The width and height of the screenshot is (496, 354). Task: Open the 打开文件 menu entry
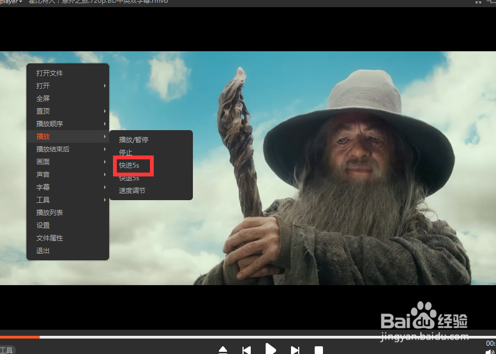(x=68, y=73)
